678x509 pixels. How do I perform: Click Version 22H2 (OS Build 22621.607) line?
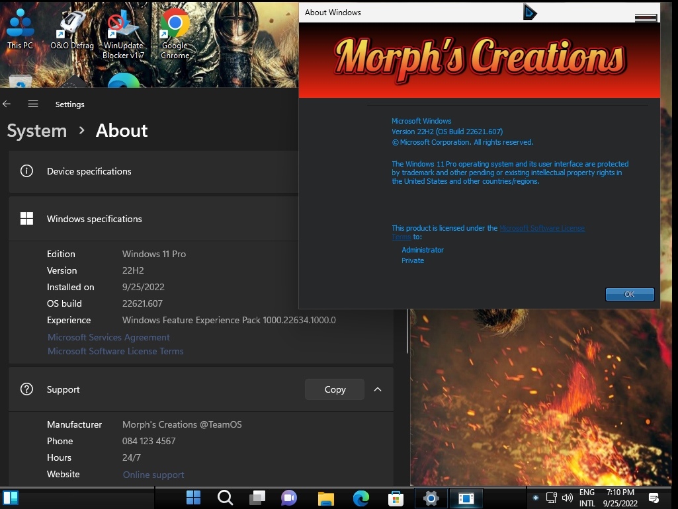pyautogui.click(x=447, y=132)
